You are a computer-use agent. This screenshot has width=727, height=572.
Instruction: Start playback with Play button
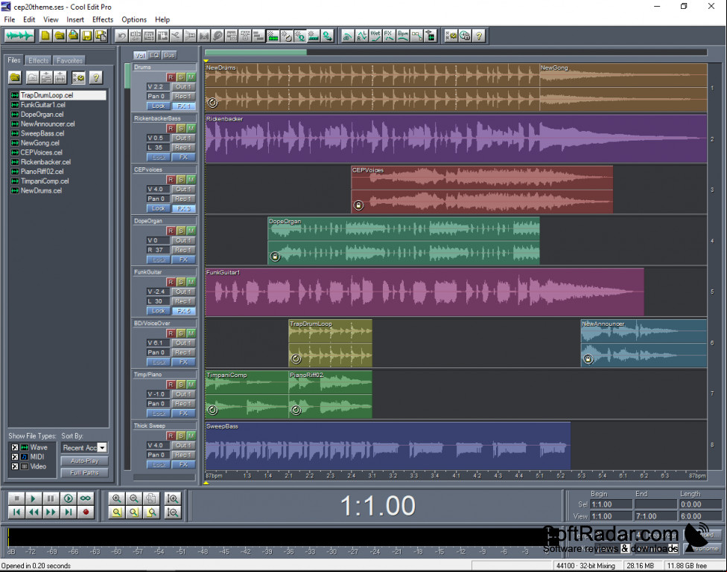click(x=34, y=498)
